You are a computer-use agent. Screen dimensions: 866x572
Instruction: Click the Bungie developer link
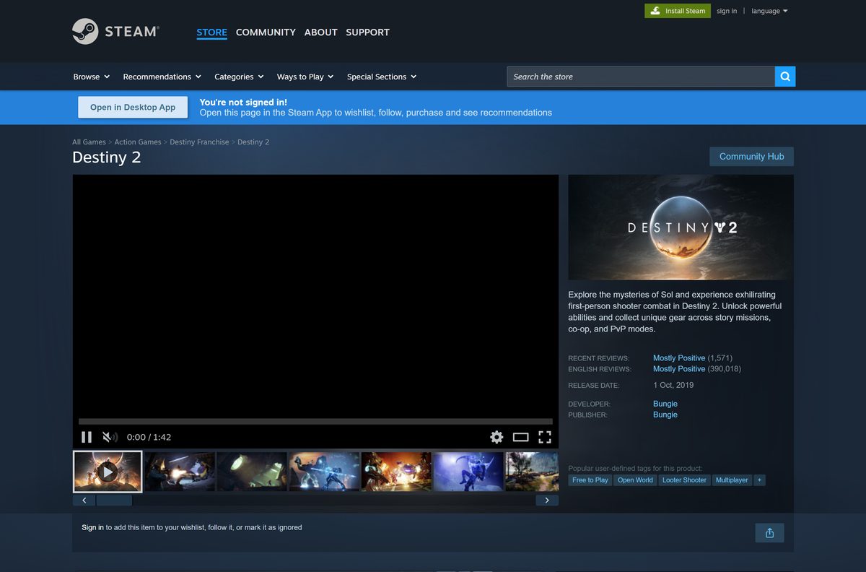[x=665, y=404]
